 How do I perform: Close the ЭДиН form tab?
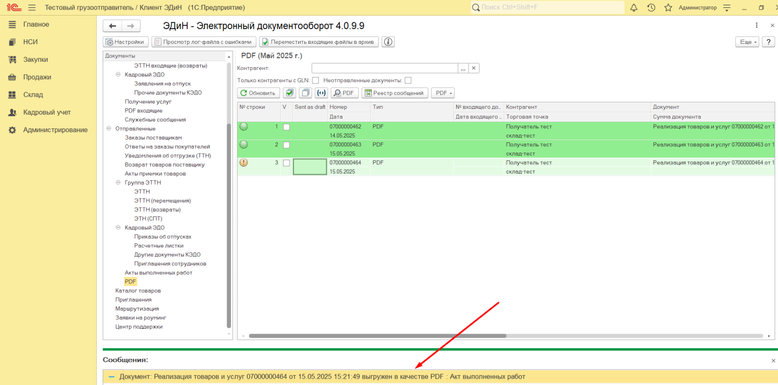click(x=772, y=25)
